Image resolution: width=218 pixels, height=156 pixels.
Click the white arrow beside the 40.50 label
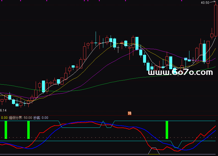[213, 2]
